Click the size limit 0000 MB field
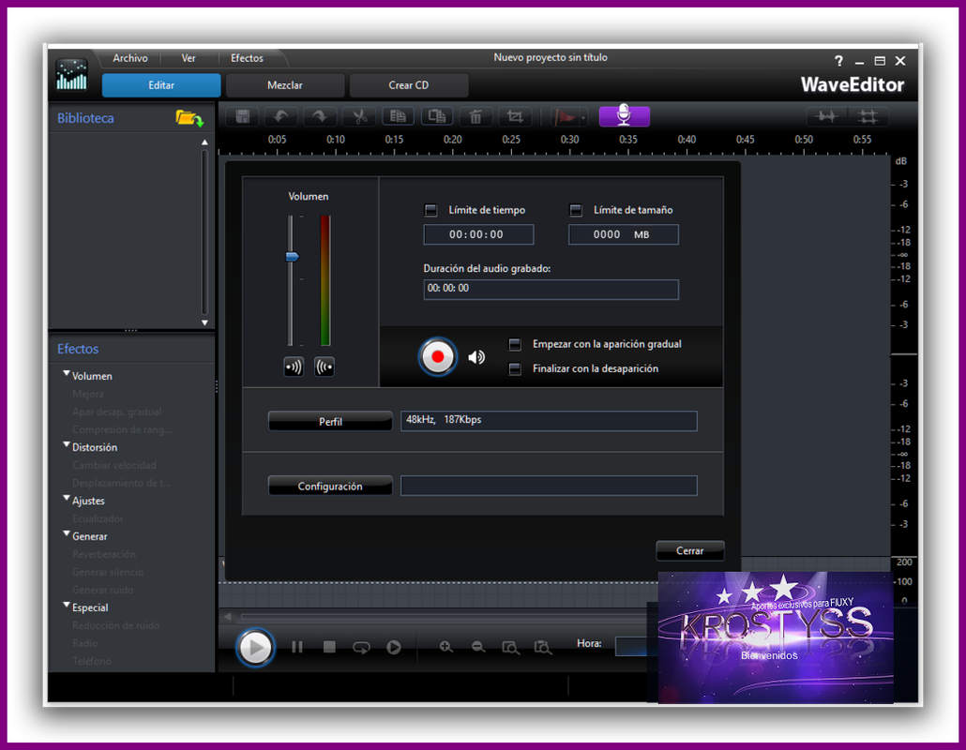966x750 pixels. pos(624,234)
